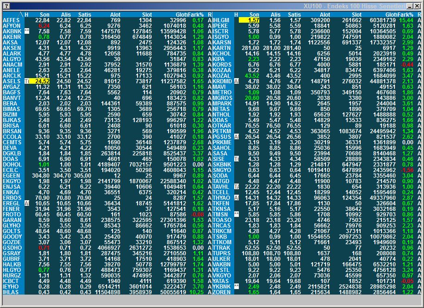Select the PETKM ticker
424x308 pixels.
(222, 131)
